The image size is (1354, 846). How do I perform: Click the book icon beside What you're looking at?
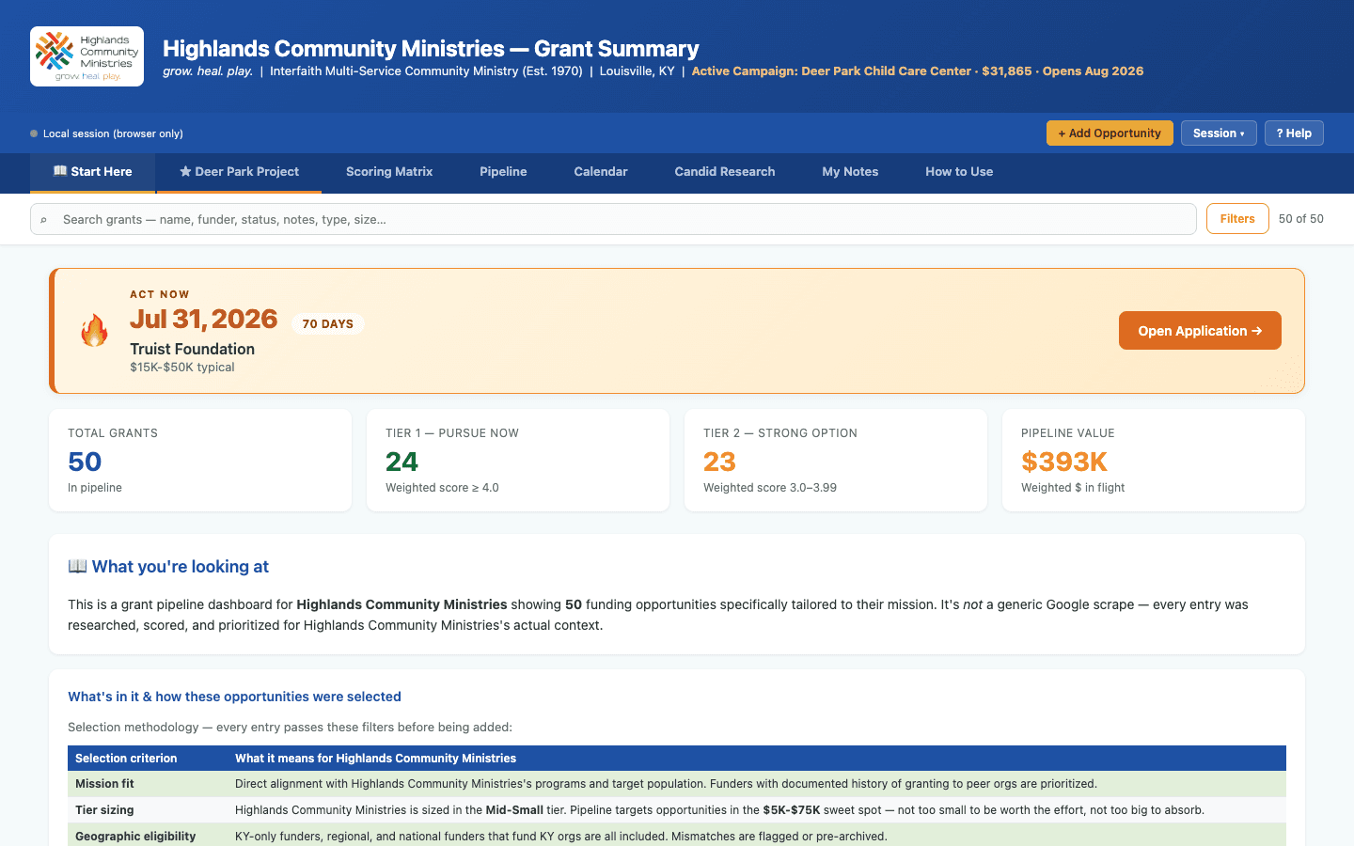(77, 566)
